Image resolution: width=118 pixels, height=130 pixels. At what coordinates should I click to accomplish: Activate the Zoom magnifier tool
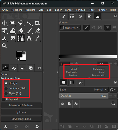tap(4, 46)
